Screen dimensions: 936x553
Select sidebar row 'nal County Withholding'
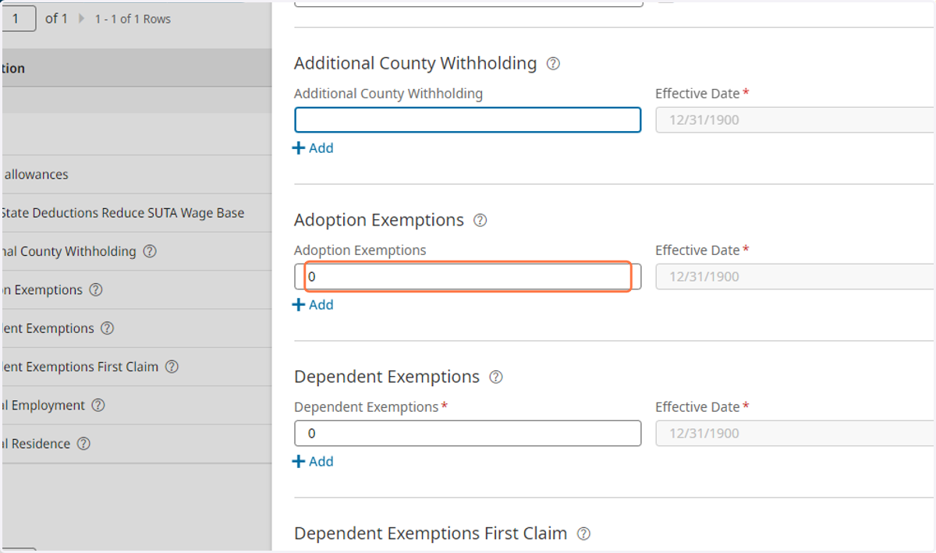click(136, 252)
